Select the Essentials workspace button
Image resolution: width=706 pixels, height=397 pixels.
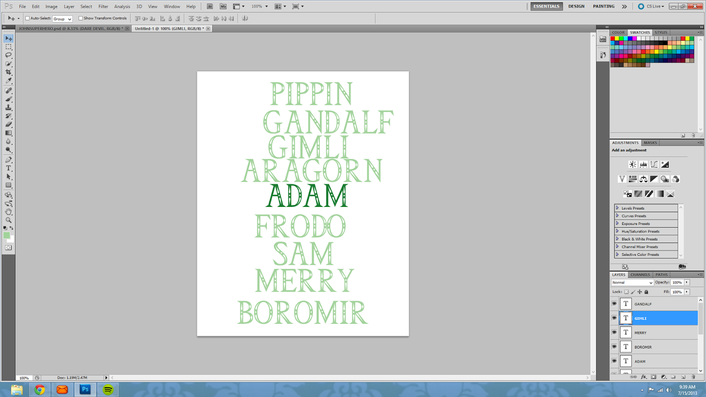click(546, 6)
